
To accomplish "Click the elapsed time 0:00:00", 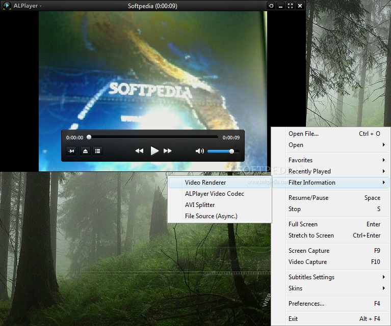I will (x=74, y=138).
